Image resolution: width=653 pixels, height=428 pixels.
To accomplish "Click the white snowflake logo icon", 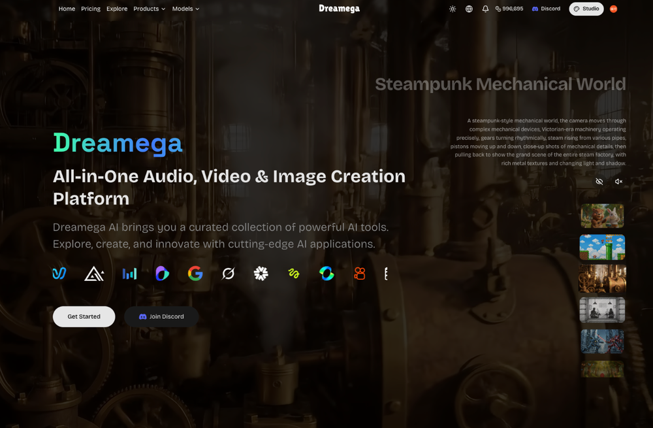I will [x=261, y=274].
